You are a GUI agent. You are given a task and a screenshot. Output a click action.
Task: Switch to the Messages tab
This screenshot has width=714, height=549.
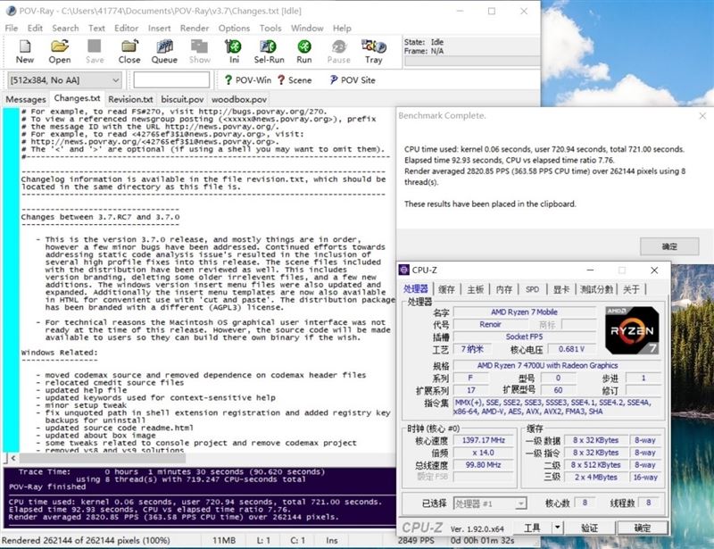(x=26, y=99)
